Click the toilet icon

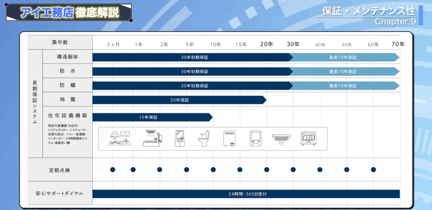tap(204, 139)
